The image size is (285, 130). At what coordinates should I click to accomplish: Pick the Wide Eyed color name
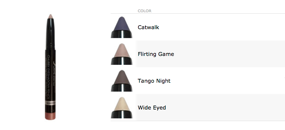pyautogui.click(x=152, y=108)
